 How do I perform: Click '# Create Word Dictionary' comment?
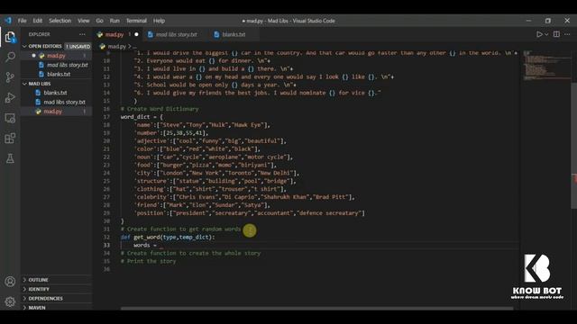coord(160,109)
